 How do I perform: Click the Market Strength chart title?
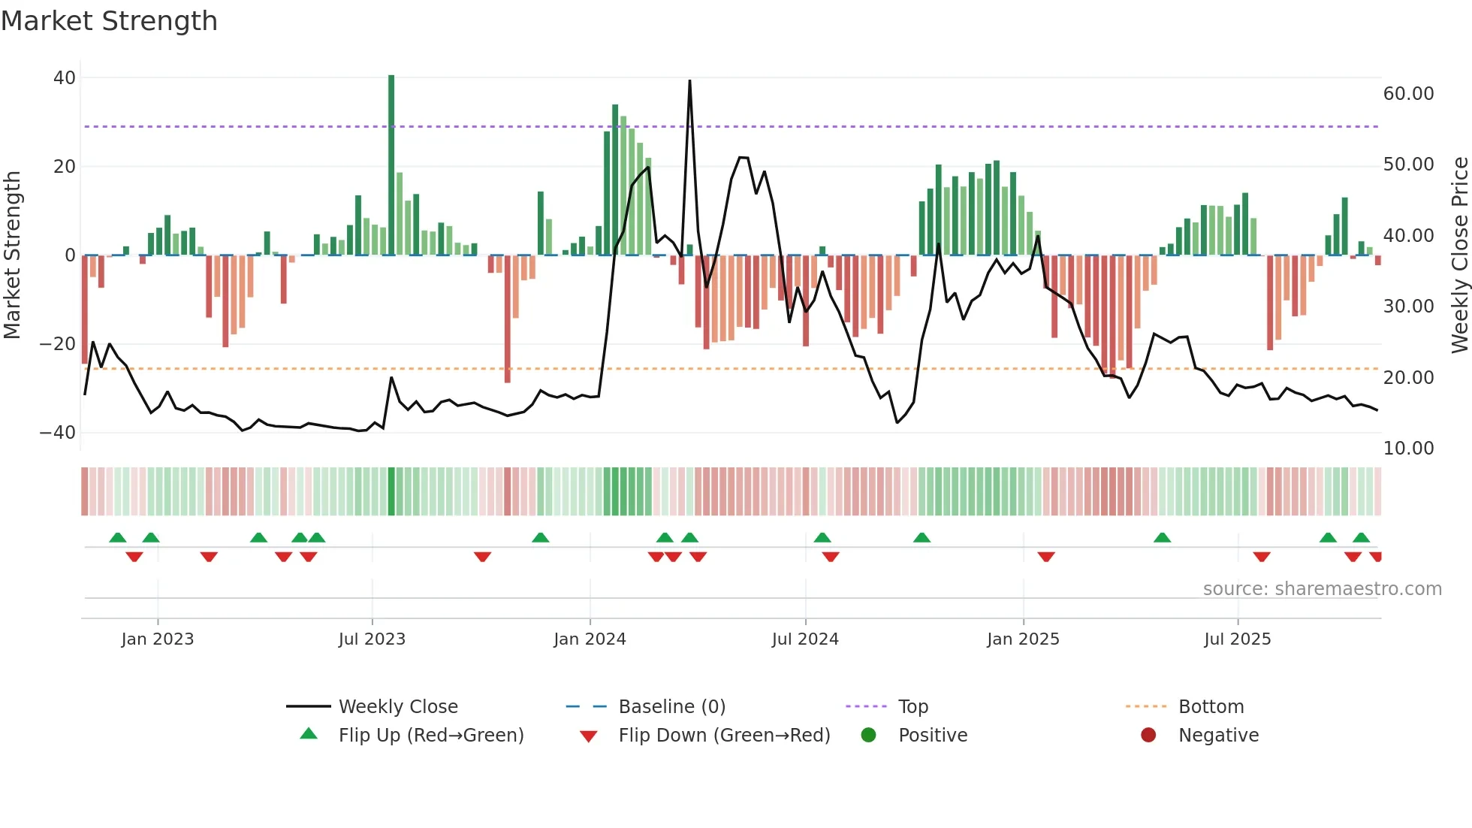click(110, 20)
